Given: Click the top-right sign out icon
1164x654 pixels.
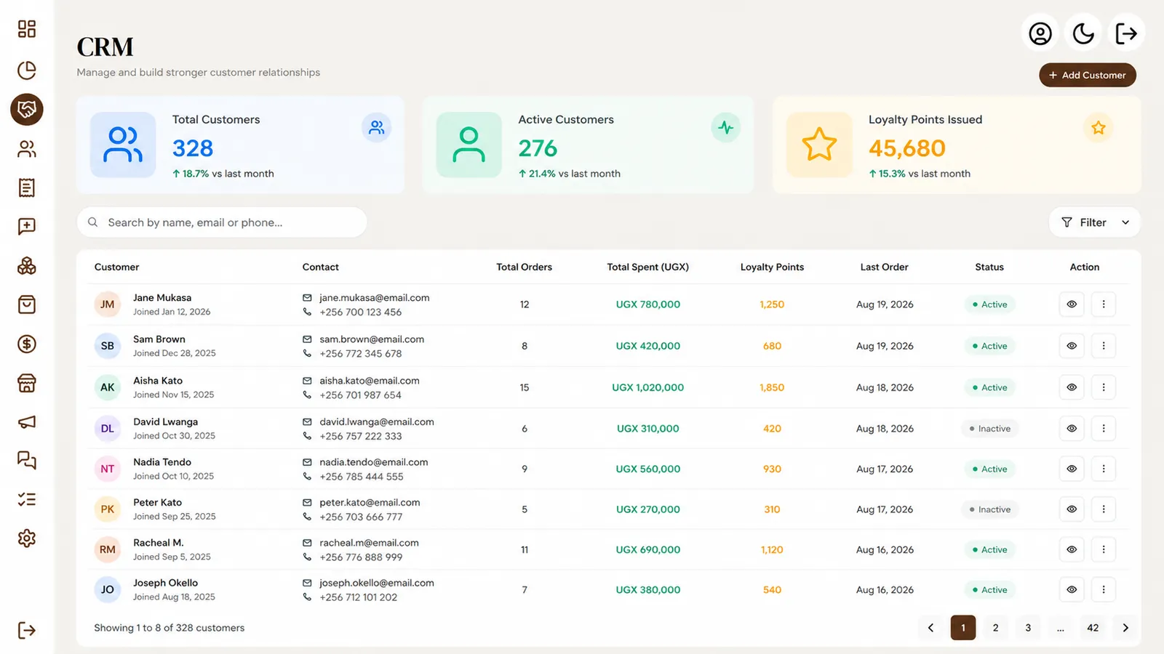Looking at the screenshot, I should (x=1126, y=33).
